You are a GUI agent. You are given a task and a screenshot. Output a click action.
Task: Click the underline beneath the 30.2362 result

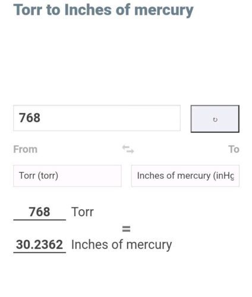[x=40, y=252]
